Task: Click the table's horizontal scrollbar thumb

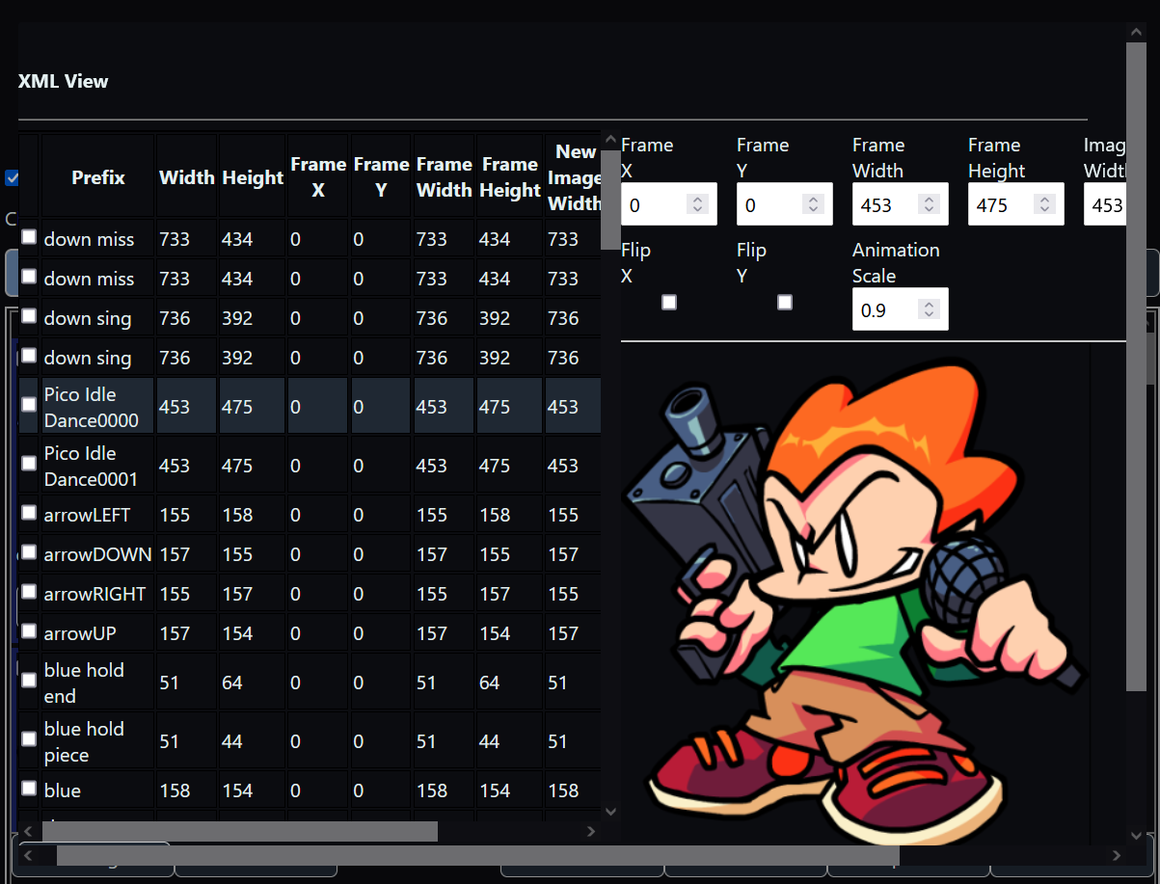Action: (x=240, y=831)
